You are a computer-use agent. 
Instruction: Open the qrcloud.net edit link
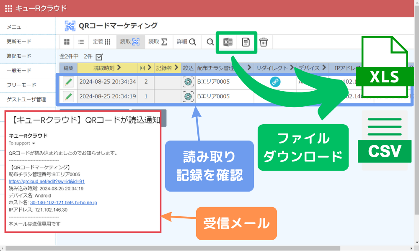coord(47,182)
